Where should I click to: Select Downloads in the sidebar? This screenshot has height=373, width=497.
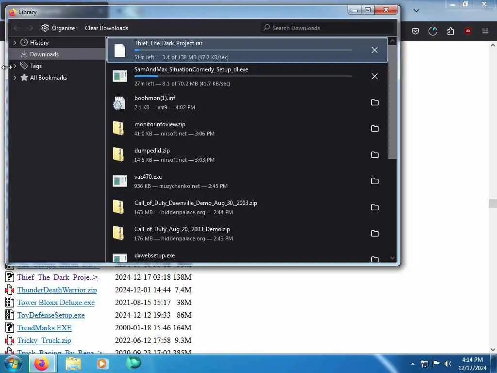click(44, 54)
